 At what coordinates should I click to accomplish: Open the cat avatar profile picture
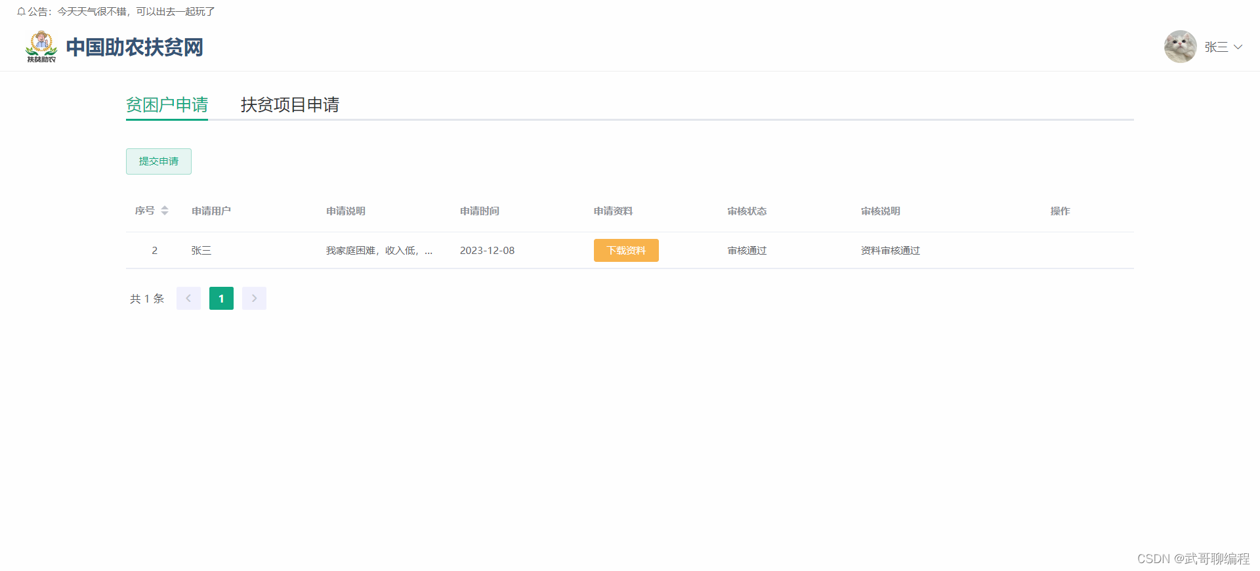coord(1180,47)
